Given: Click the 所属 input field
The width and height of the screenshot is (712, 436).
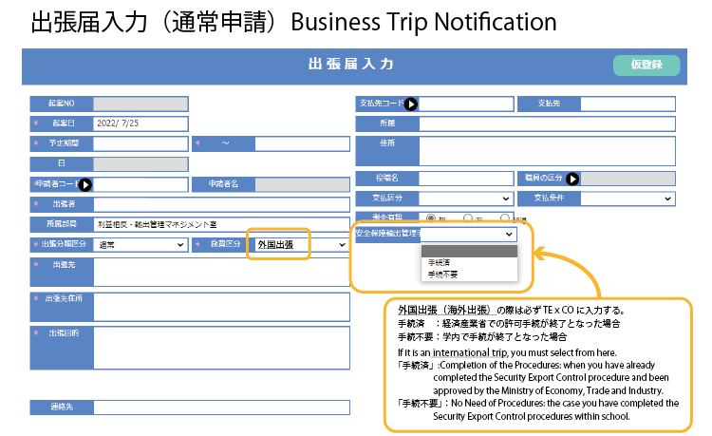Looking at the screenshot, I should tap(547, 123).
